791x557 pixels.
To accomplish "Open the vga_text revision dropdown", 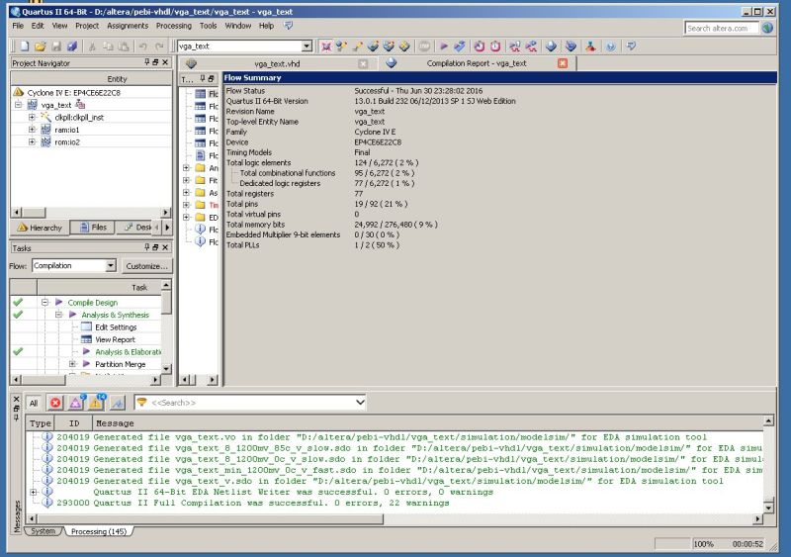I will 307,46.
